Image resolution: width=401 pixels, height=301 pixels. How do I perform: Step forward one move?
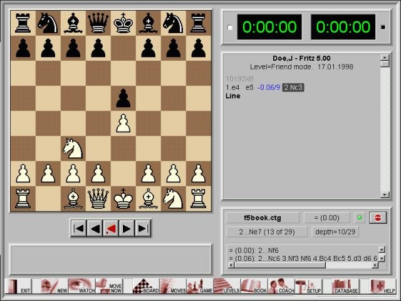pos(127,228)
